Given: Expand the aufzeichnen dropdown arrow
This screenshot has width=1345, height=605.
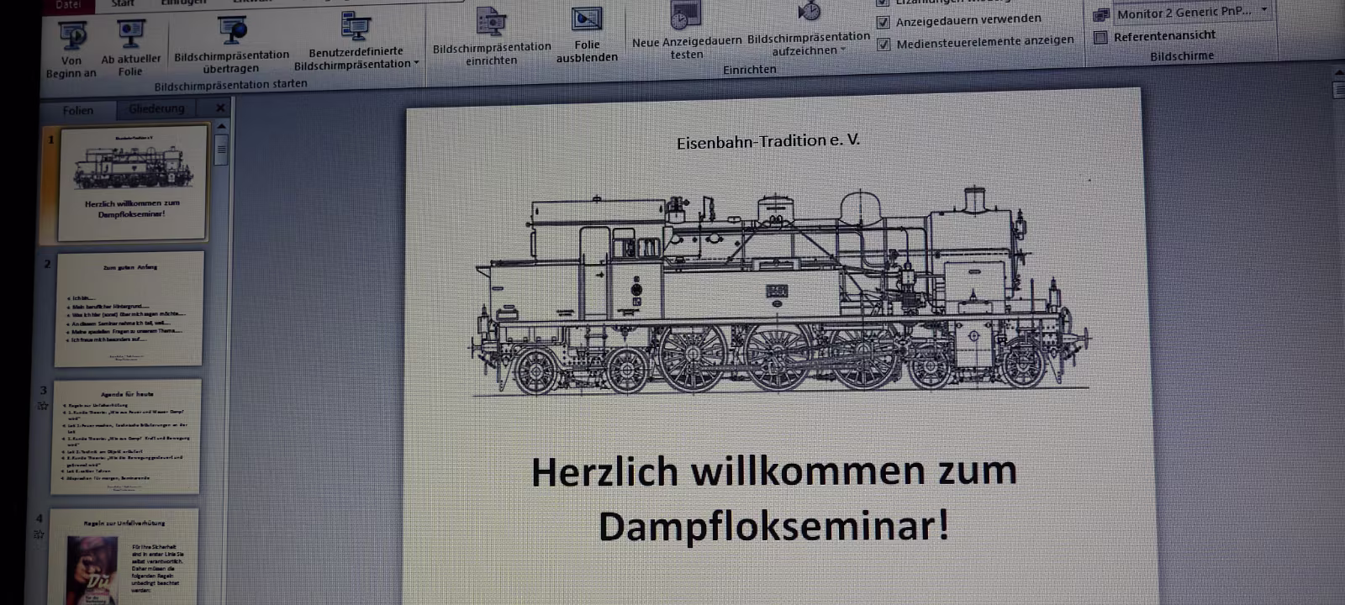Looking at the screenshot, I should (x=843, y=50).
